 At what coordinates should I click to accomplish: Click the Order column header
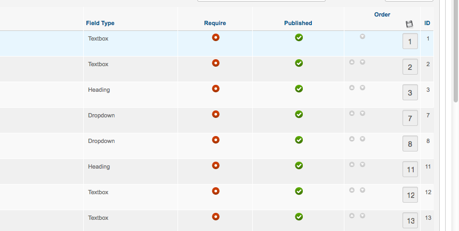(x=382, y=14)
